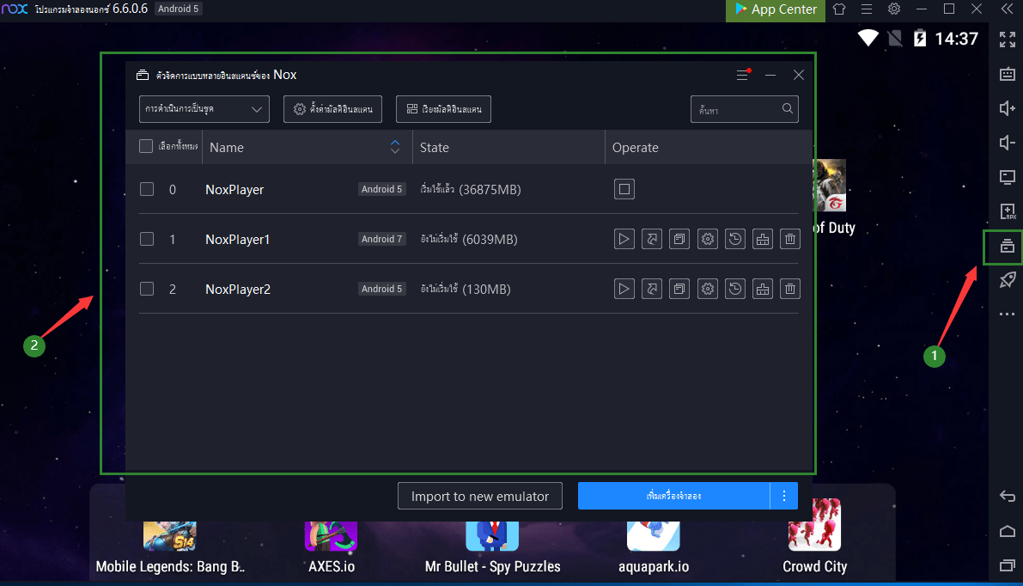Open the Nox title bar hamburger menu
The width and height of the screenshot is (1023, 586).
[x=867, y=9]
